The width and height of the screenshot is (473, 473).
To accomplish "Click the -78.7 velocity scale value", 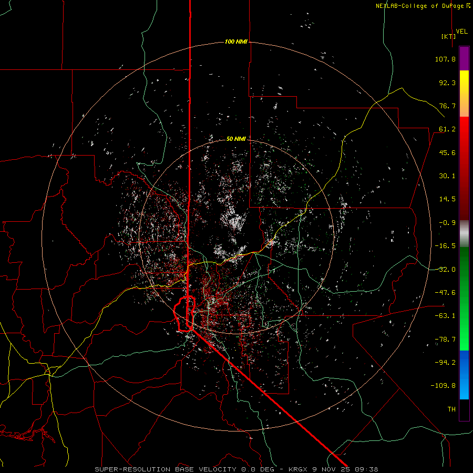I will pyautogui.click(x=445, y=340).
